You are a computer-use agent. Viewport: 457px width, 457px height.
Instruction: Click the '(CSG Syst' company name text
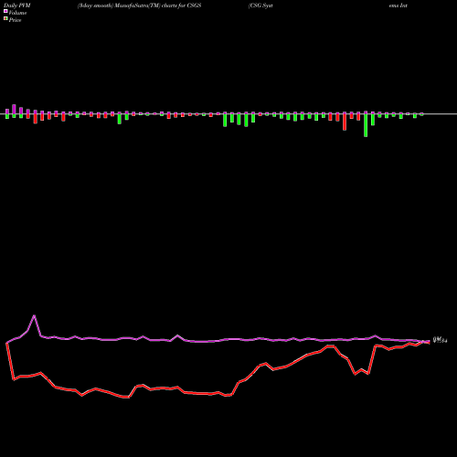tap(260, 5)
